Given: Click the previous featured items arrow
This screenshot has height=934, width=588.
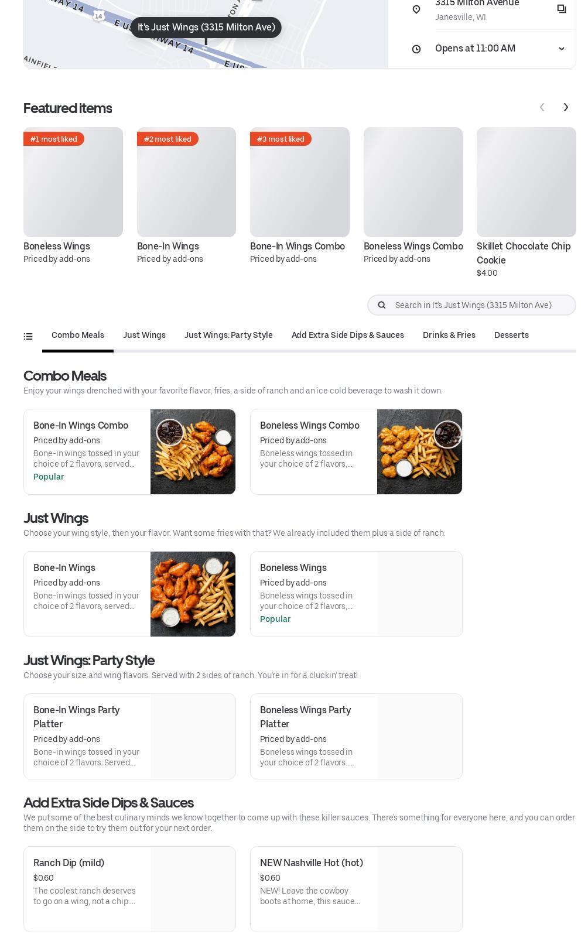Looking at the screenshot, I should 542,107.
